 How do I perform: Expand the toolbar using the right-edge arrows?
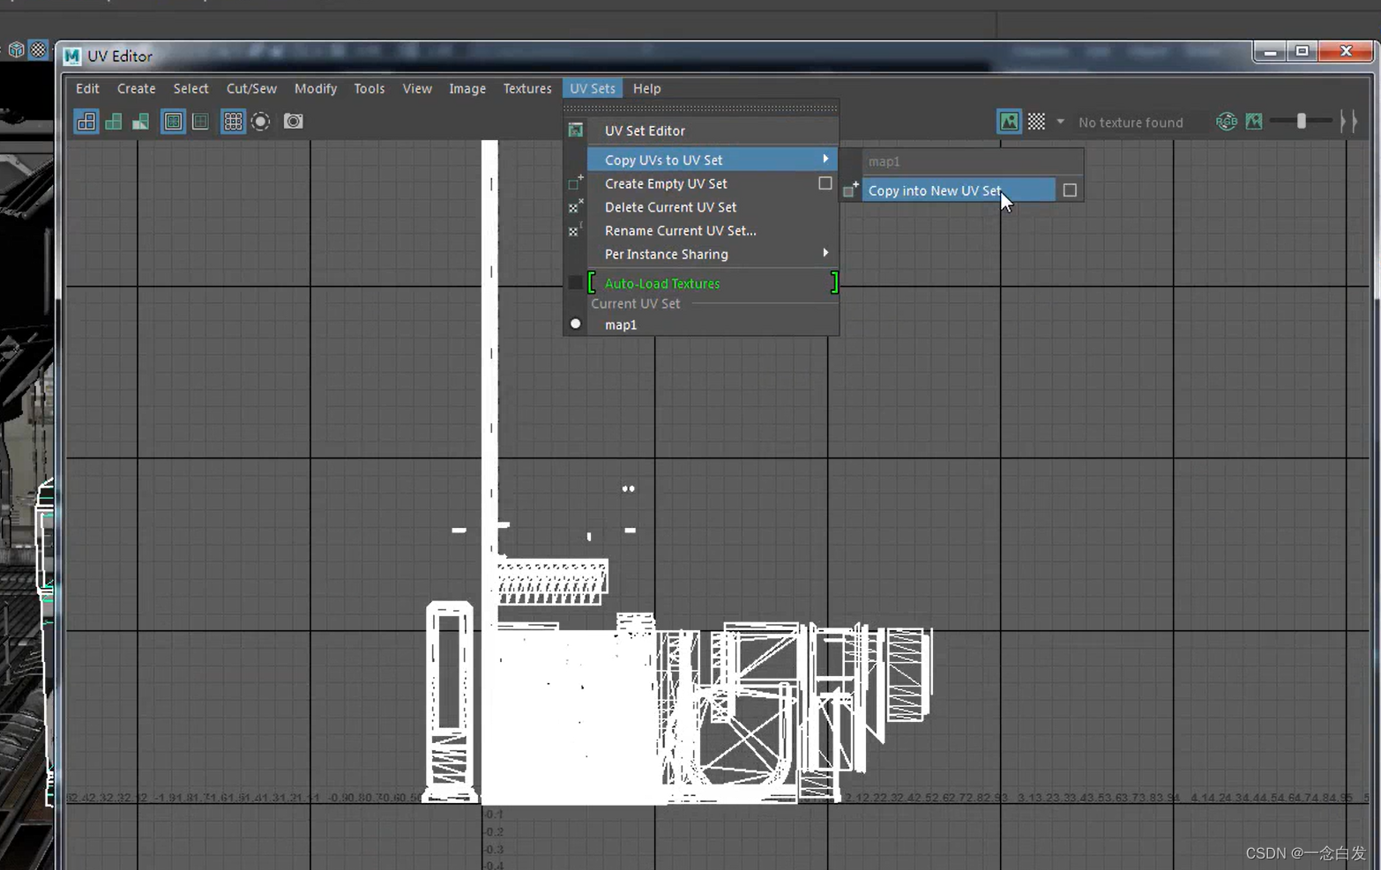(1348, 122)
